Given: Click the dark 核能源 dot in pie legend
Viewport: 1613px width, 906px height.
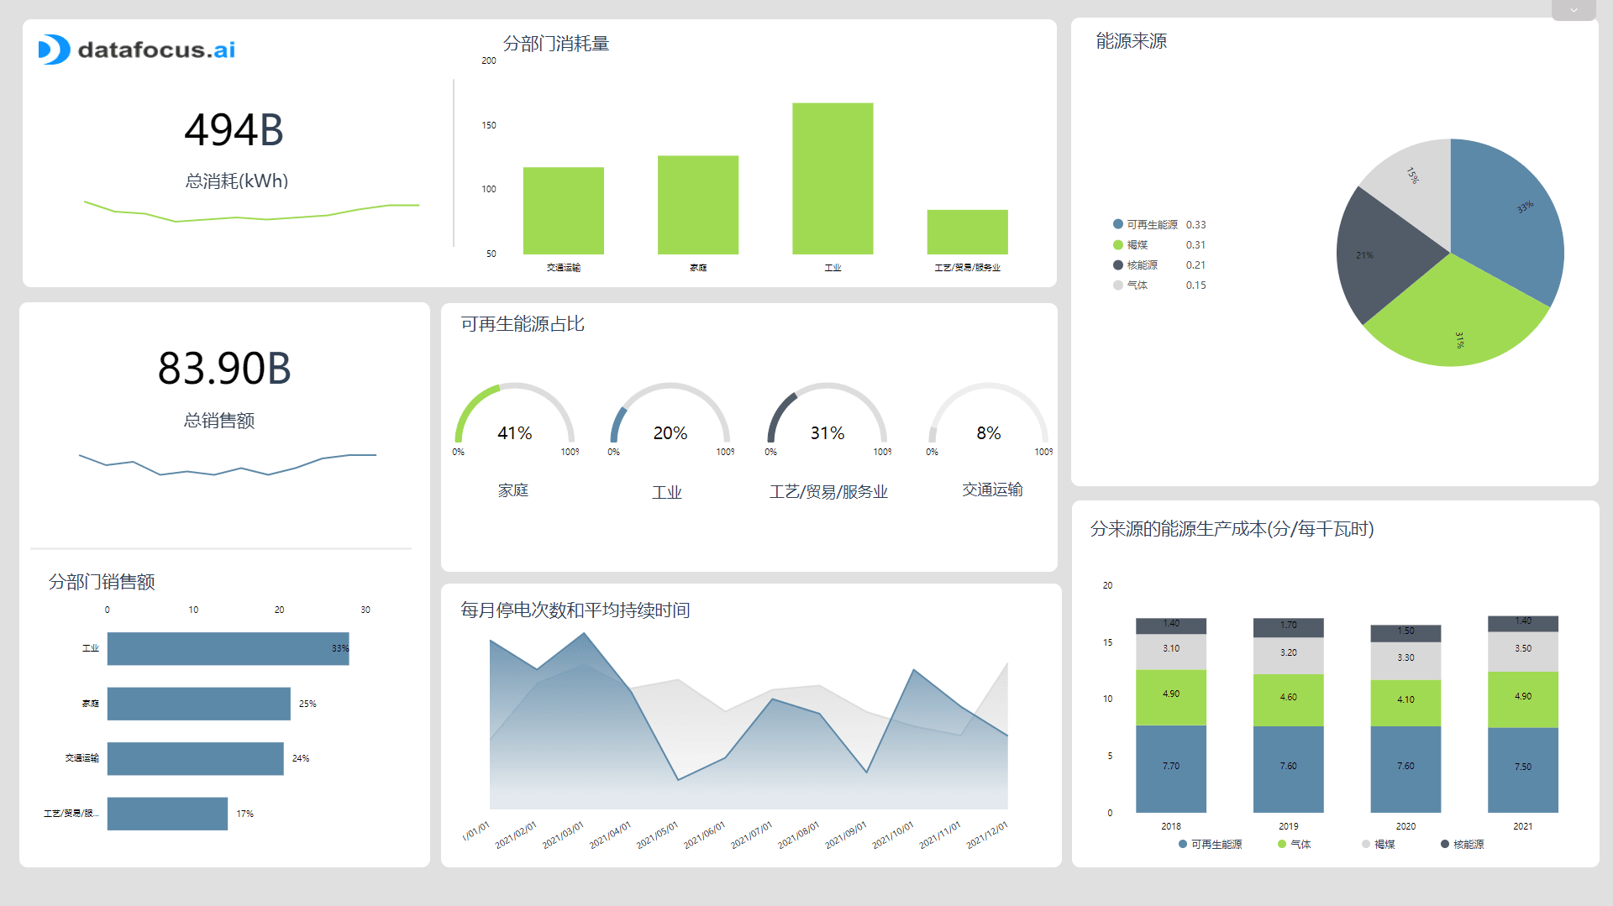Looking at the screenshot, I should (x=1118, y=264).
